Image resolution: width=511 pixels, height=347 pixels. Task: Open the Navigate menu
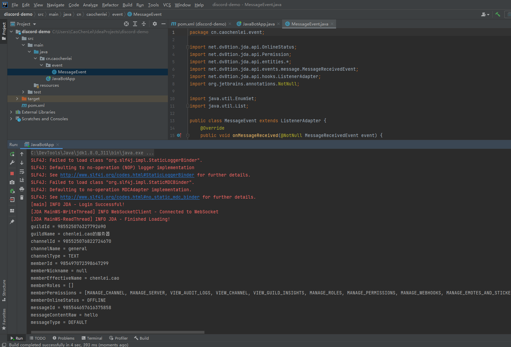click(x=56, y=5)
